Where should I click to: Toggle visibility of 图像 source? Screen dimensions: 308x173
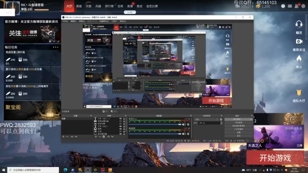click(121, 129)
